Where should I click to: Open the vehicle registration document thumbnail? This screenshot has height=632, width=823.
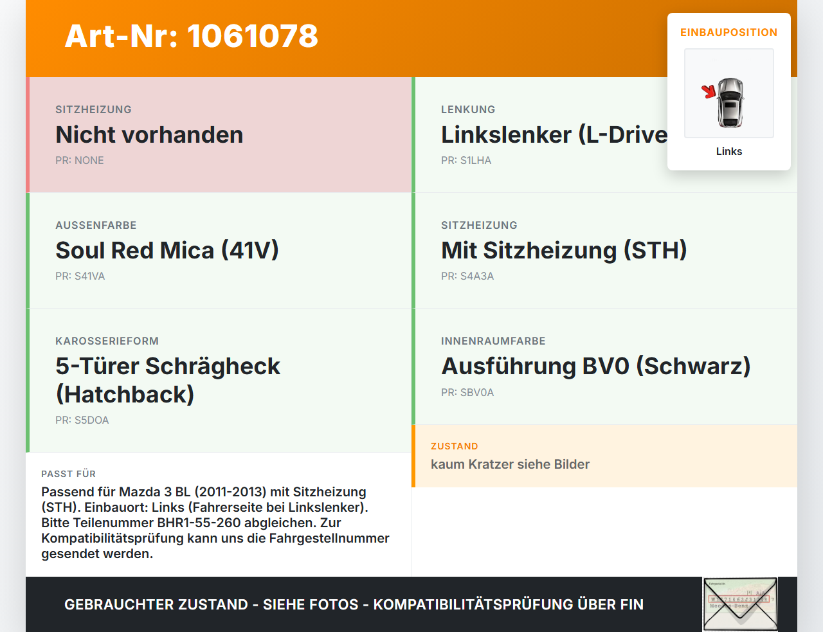[740, 604]
